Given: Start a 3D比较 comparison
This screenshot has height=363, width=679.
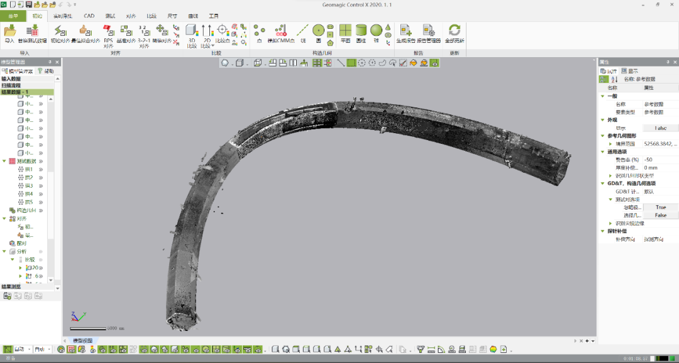Looking at the screenshot, I should [x=192, y=35].
